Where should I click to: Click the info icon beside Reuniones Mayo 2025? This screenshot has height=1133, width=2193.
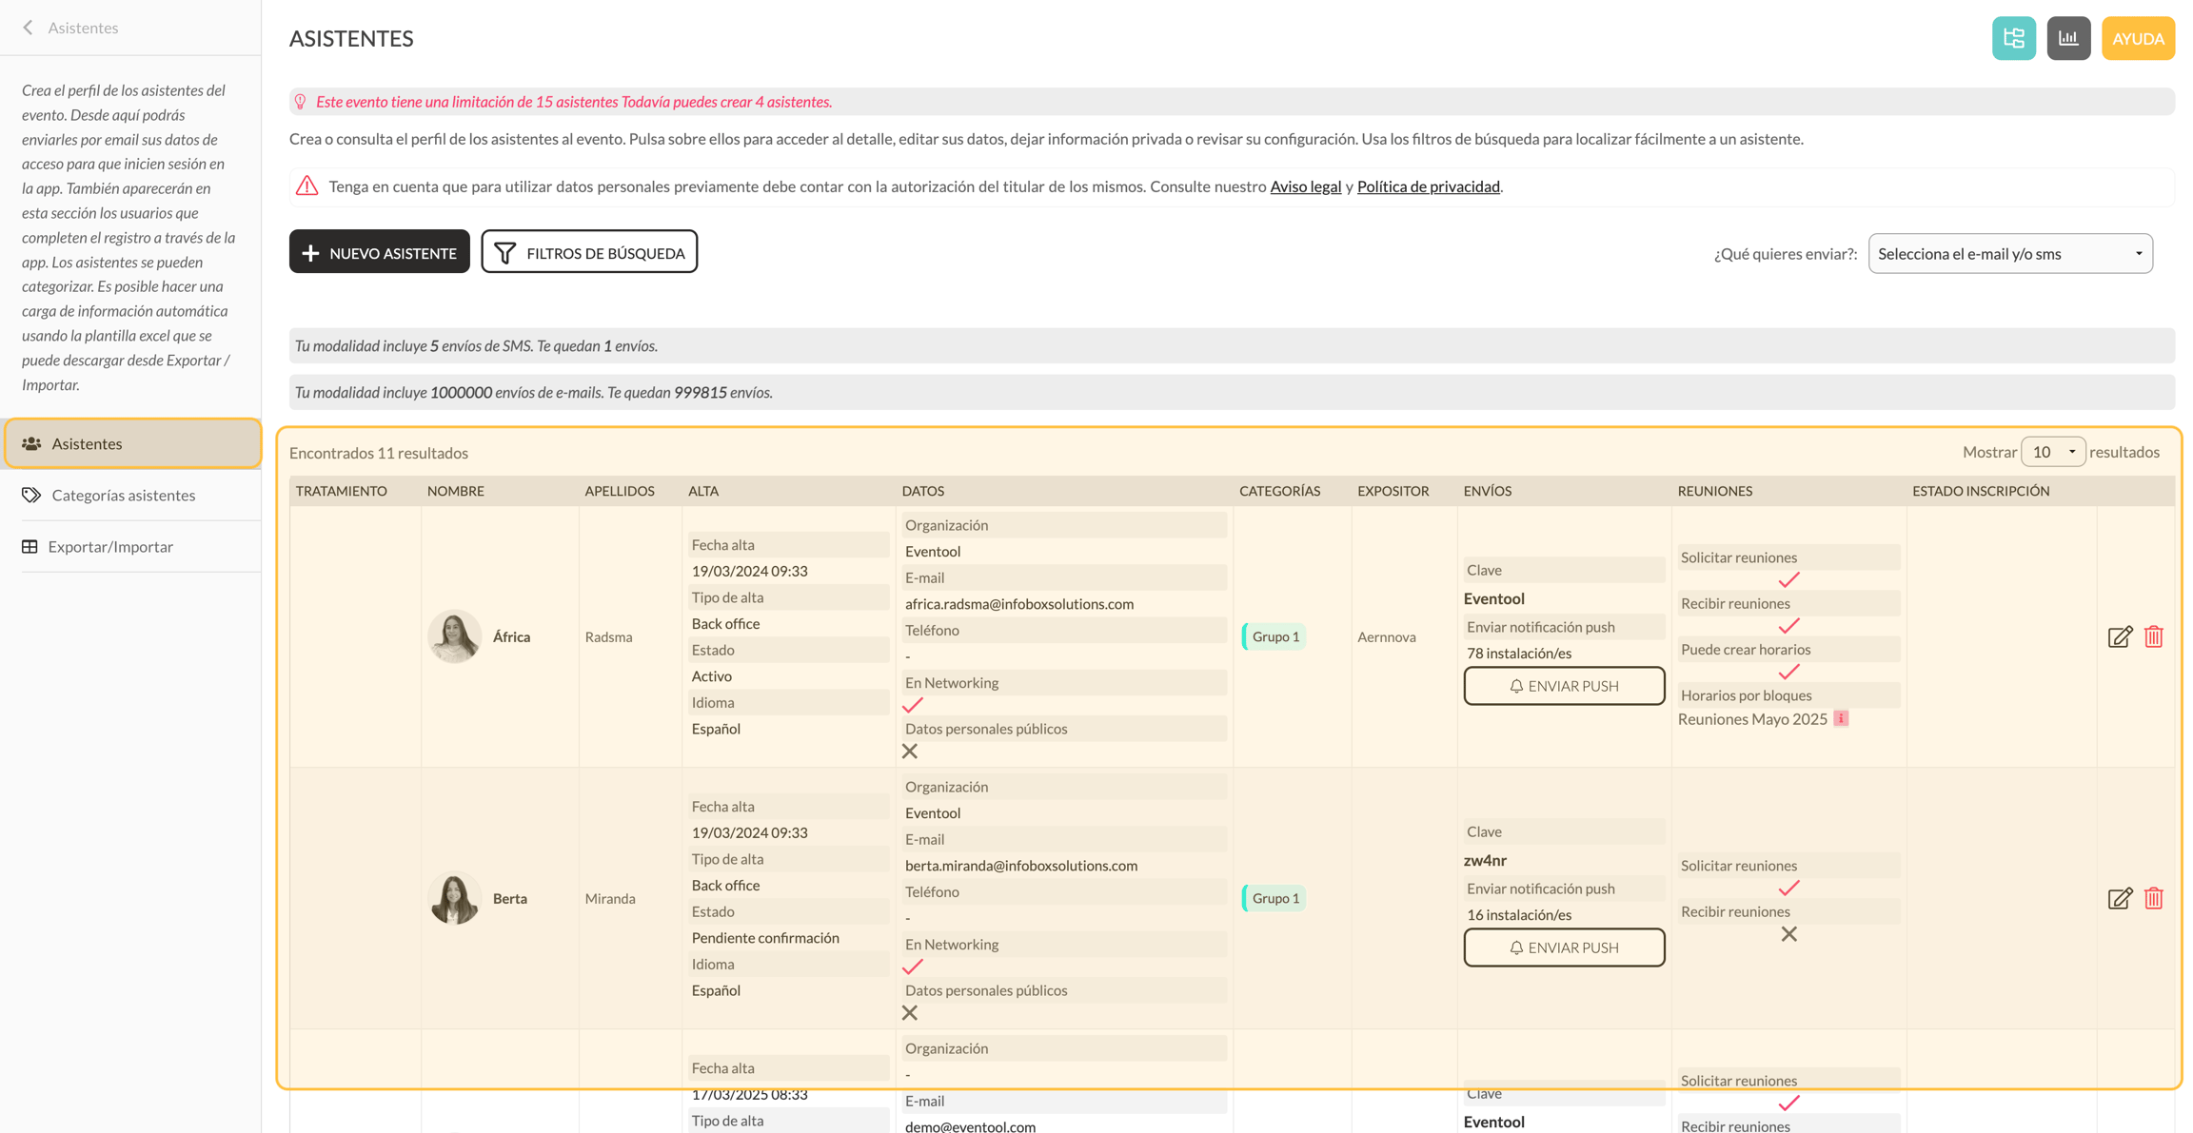(x=1841, y=718)
